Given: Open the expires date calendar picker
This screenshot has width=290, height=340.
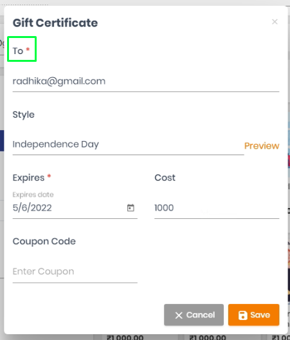Looking at the screenshot, I should pyautogui.click(x=131, y=208).
